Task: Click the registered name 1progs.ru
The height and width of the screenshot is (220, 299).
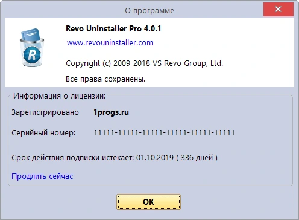Action: pyautogui.click(x=111, y=112)
